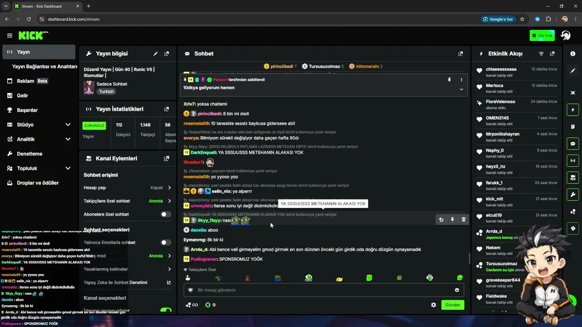582x327 pixels.
Task: Open Hesap yaşı setting chevron
Action: (x=170, y=188)
